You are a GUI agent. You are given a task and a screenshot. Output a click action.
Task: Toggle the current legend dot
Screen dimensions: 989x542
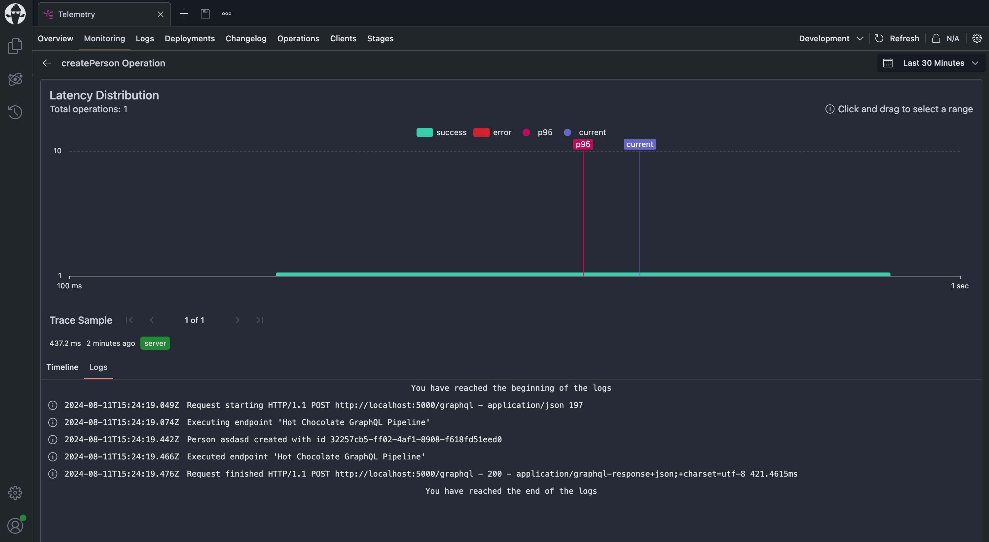[568, 132]
